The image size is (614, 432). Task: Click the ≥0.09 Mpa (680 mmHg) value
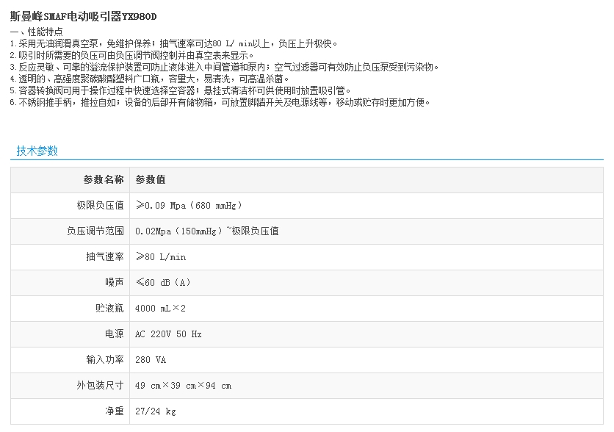(189, 205)
